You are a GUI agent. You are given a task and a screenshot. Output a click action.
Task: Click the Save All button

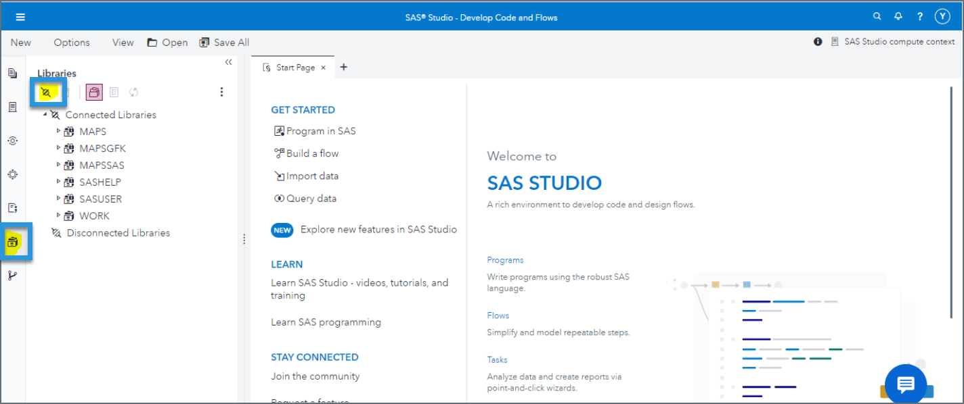click(x=224, y=42)
